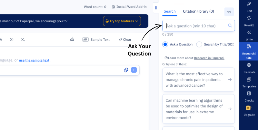Insert Sample Text
Screen dimensions: 258x130
96,39
